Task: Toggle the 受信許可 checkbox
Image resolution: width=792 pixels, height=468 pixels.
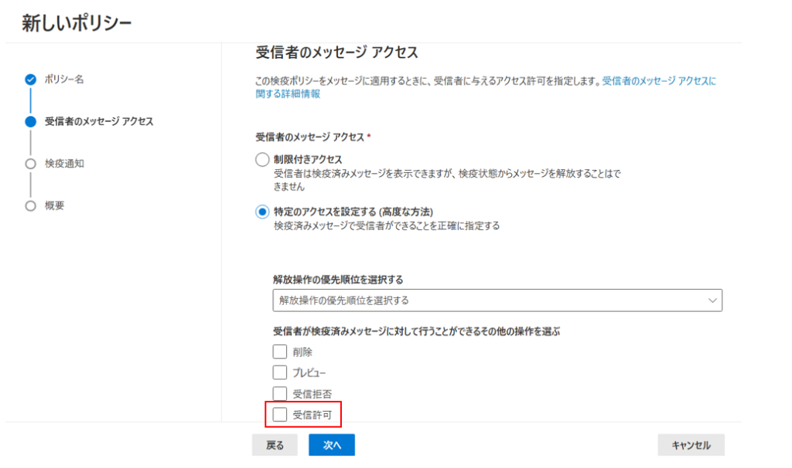Action: [280, 415]
